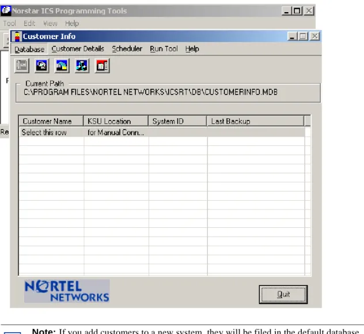Click the KSU Location column header
The width and height of the screenshot is (364, 334).
116,121
